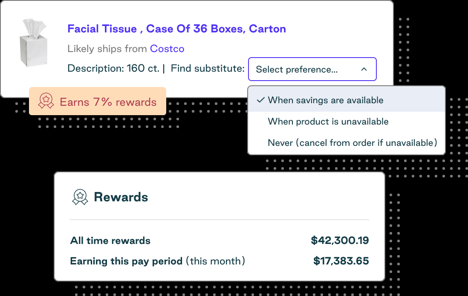
Task: Click the $42,300.19 all time amount
Action: (340, 241)
